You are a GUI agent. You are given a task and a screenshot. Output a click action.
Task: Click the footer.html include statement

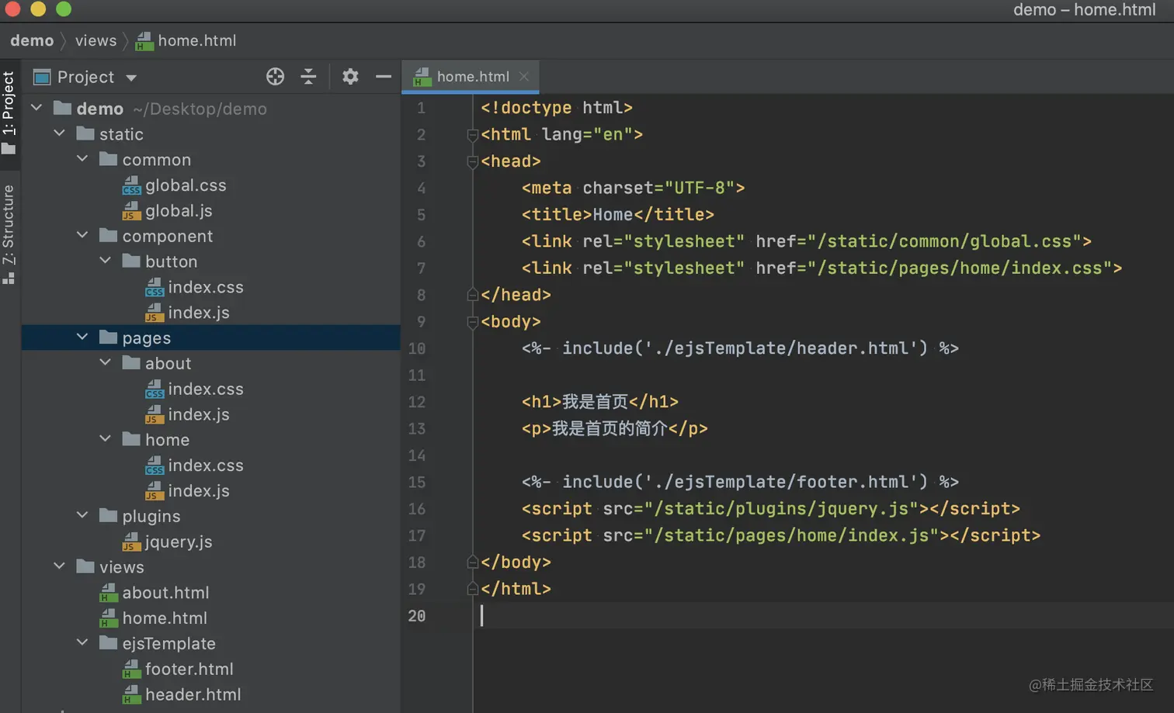click(740, 482)
